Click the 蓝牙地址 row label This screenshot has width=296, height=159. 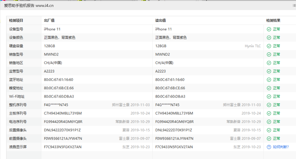(16, 80)
